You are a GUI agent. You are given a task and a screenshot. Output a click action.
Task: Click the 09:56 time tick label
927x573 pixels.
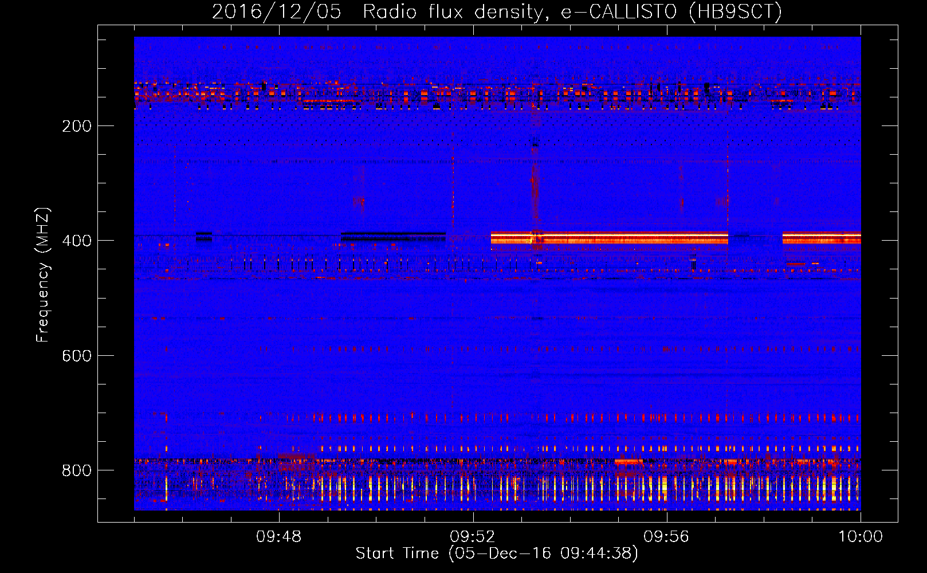click(x=666, y=537)
